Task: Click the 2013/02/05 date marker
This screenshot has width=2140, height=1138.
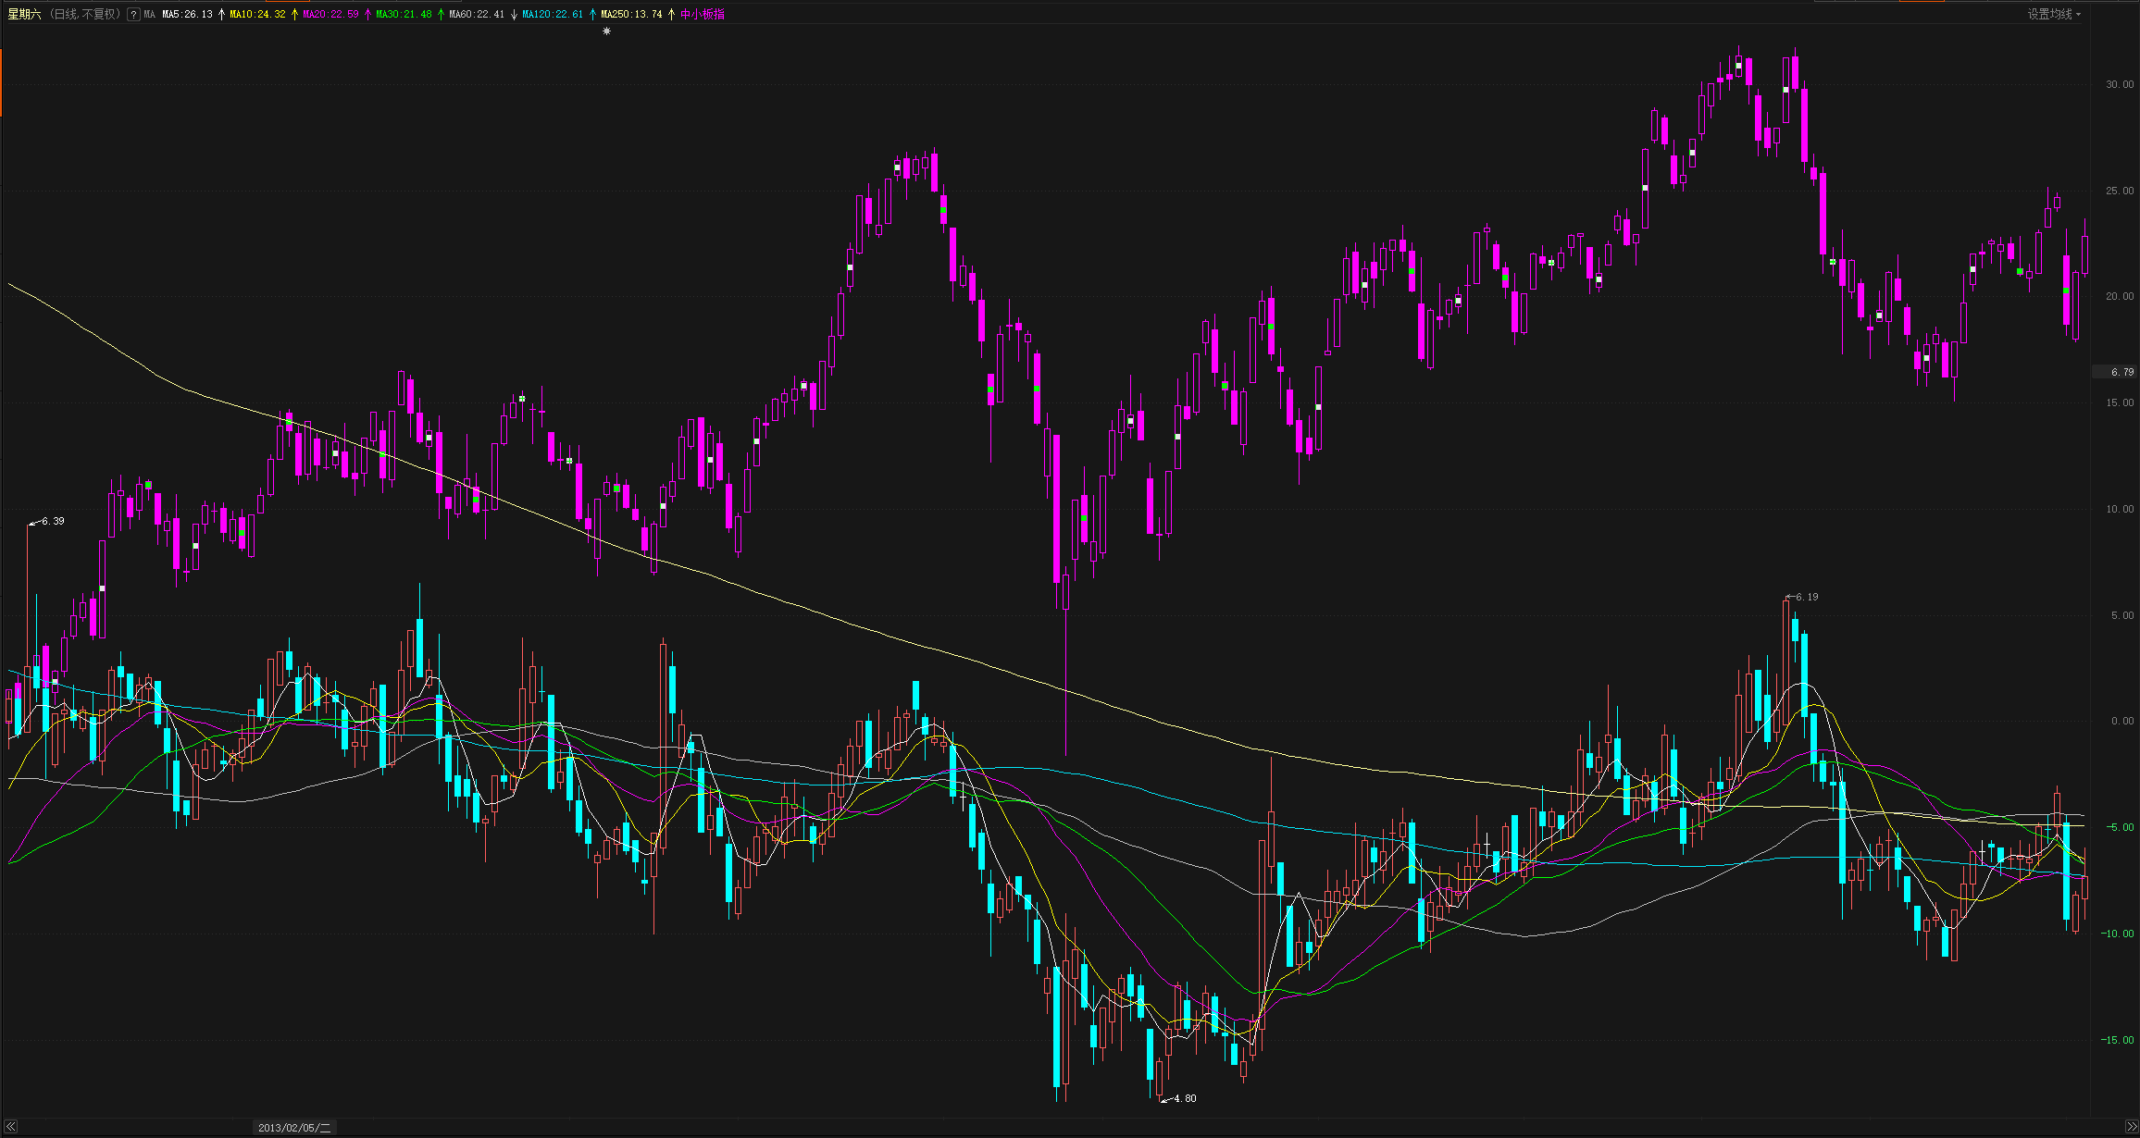Action: [x=294, y=1128]
